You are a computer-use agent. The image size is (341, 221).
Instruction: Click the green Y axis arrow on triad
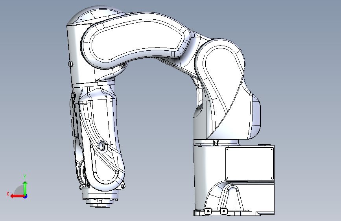click(25, 188)
